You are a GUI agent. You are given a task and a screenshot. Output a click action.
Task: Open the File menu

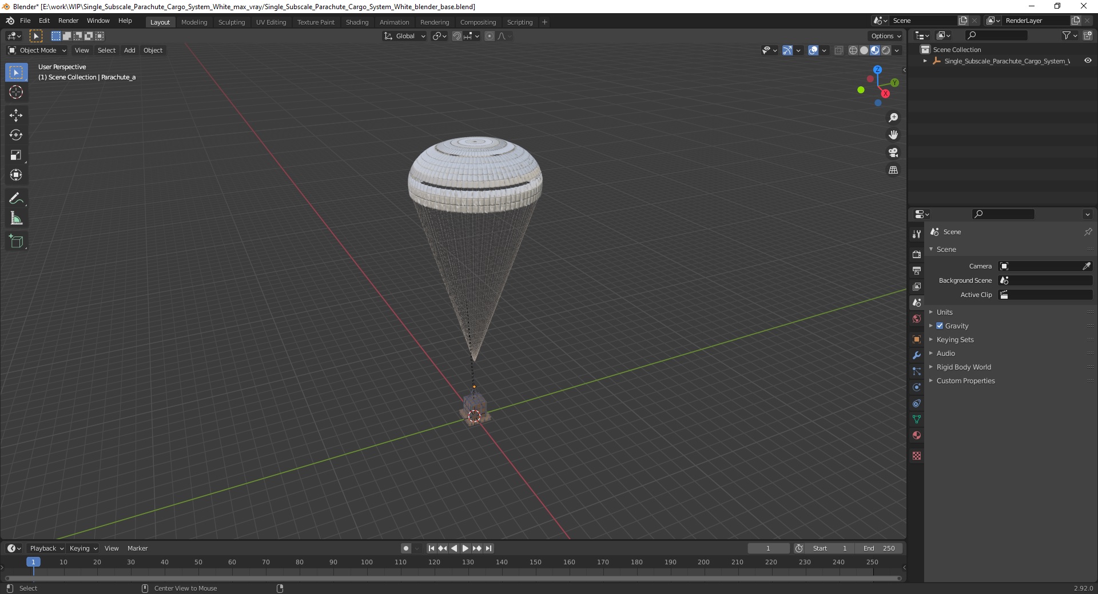tap(25, 21)
